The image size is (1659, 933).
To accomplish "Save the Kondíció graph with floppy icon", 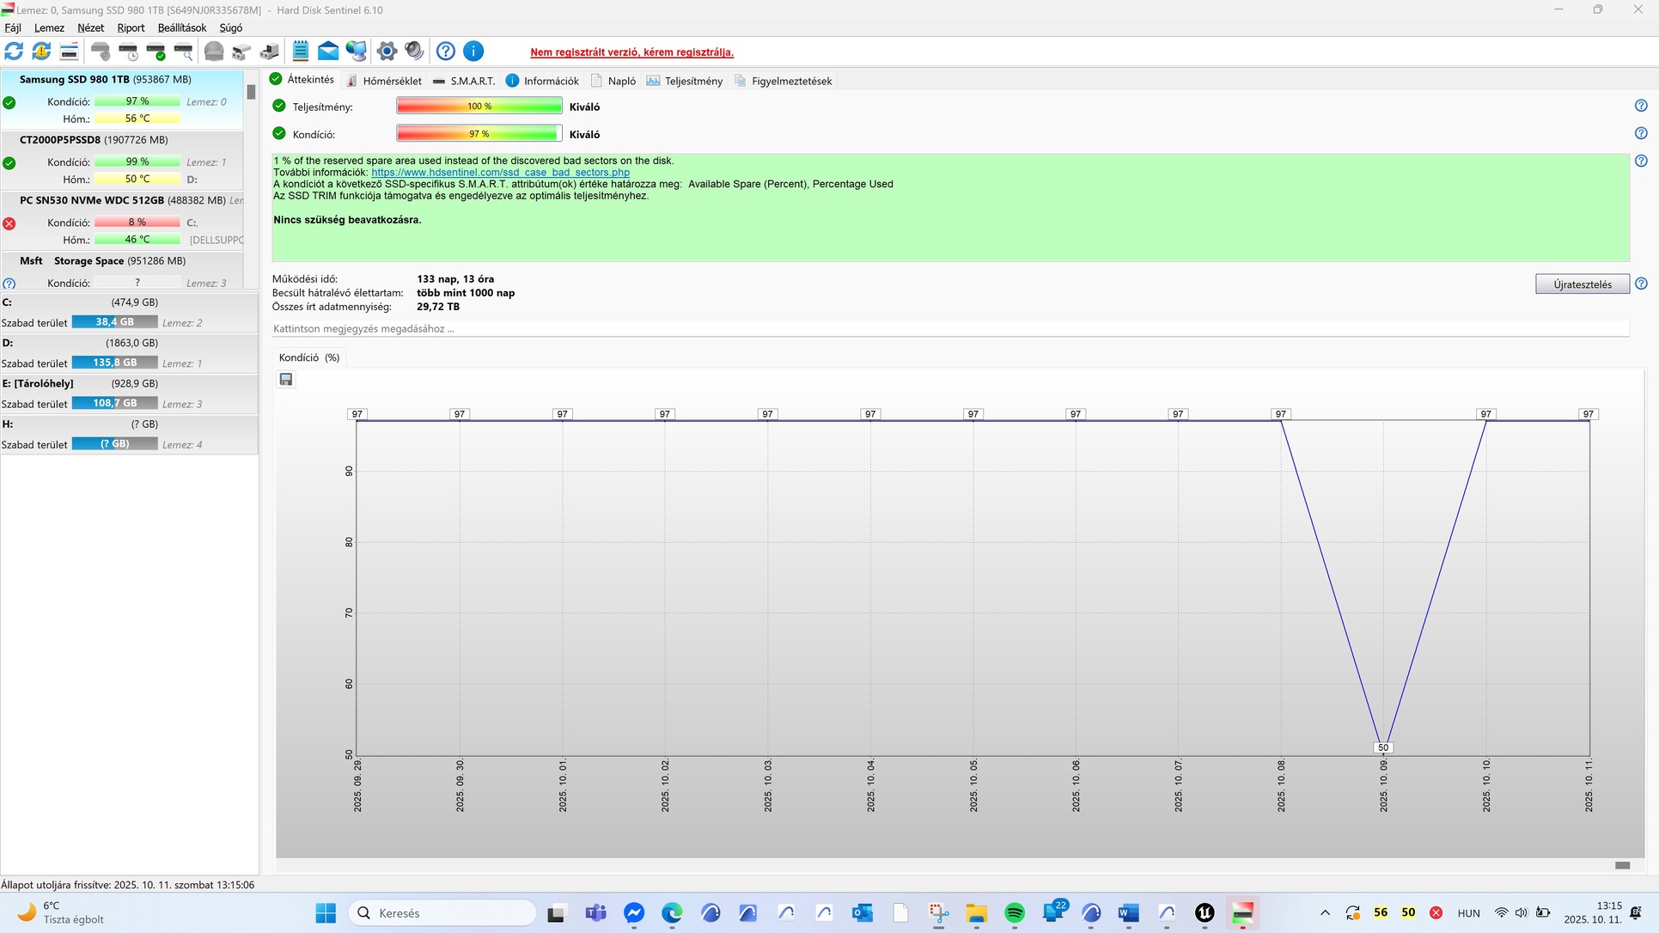I will tap(286, 380).
